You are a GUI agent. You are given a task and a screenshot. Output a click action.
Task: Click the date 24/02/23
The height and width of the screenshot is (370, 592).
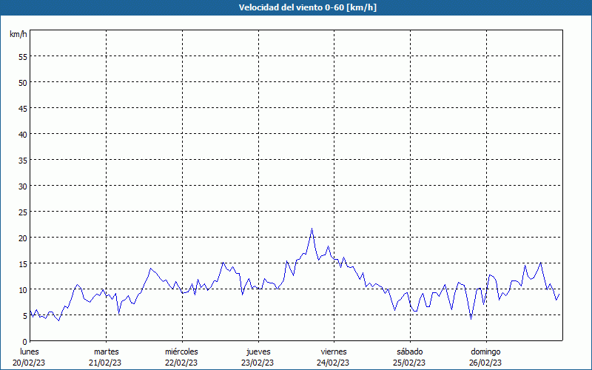pyautogui.click(x=334, y=363)
